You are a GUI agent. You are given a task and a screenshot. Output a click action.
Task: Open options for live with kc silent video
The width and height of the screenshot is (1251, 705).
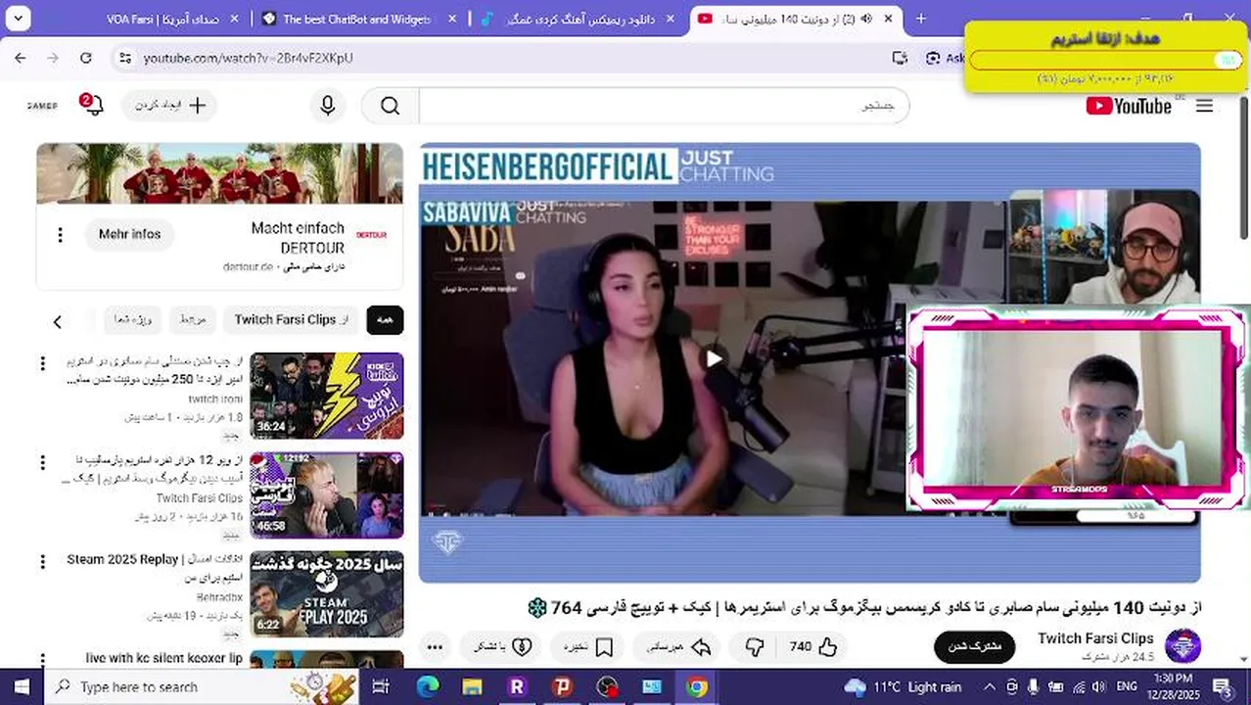pos(42,660)
